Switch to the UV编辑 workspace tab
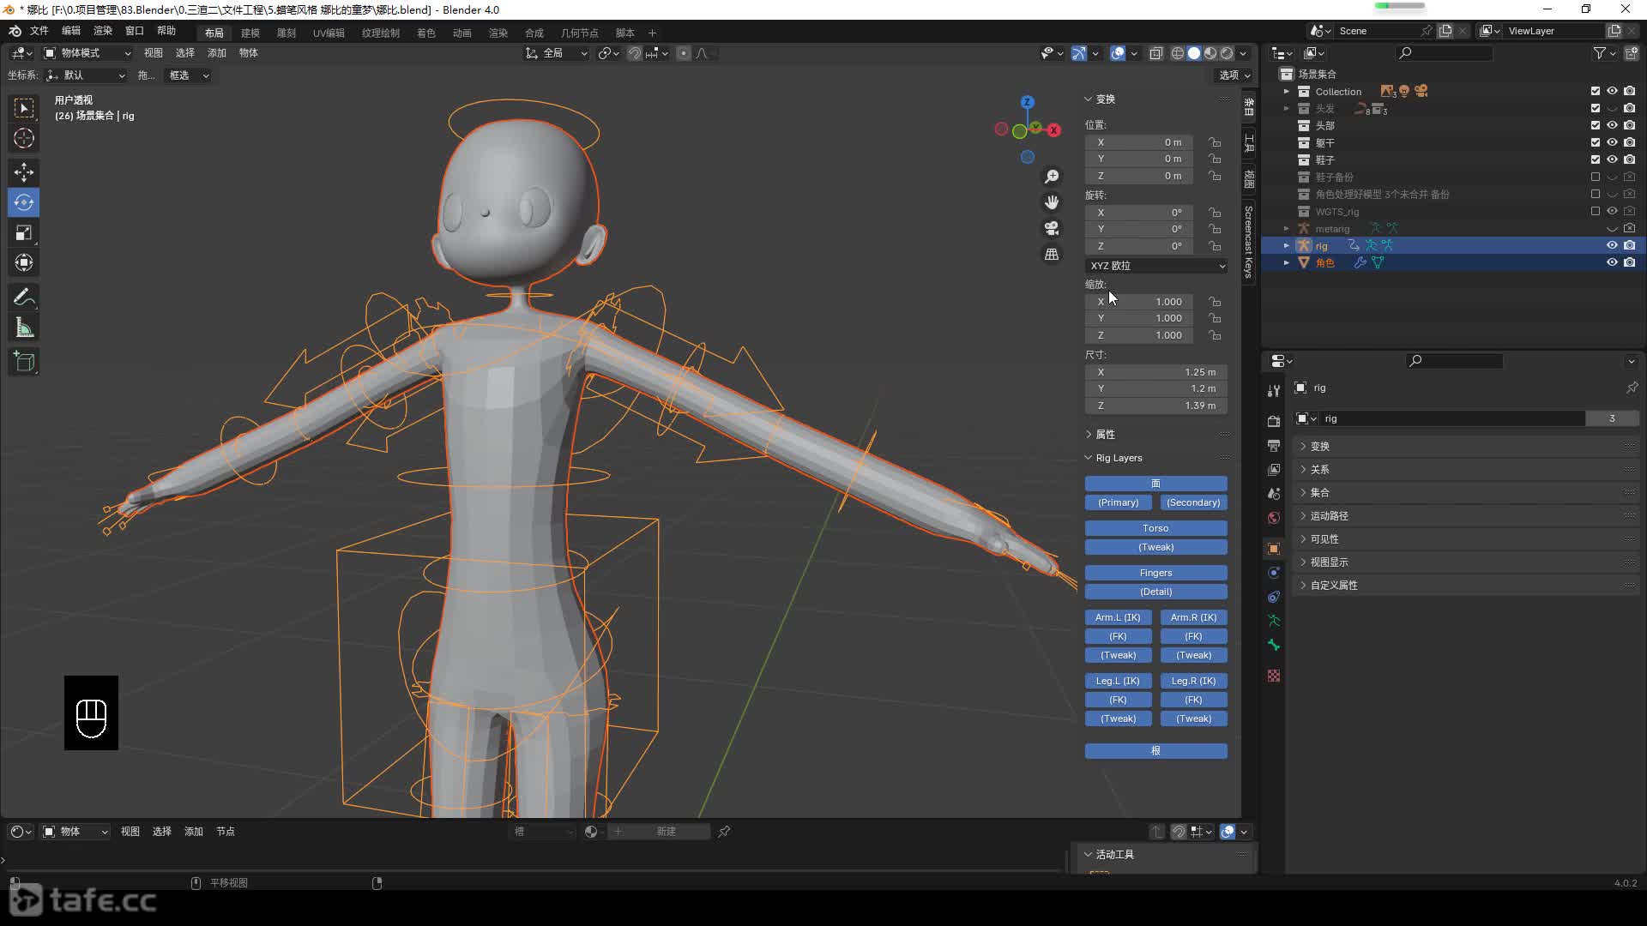 (x=329, y=33)
